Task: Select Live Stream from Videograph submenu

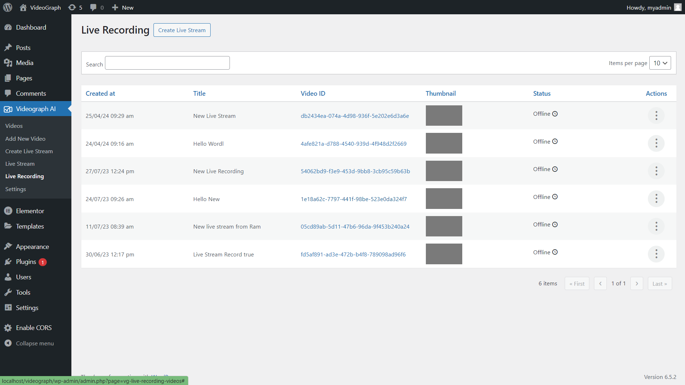Action: point(20,164)
